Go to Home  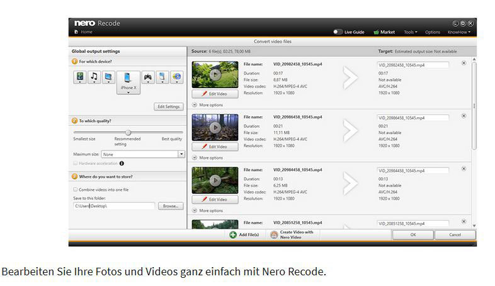pos(84,32)
